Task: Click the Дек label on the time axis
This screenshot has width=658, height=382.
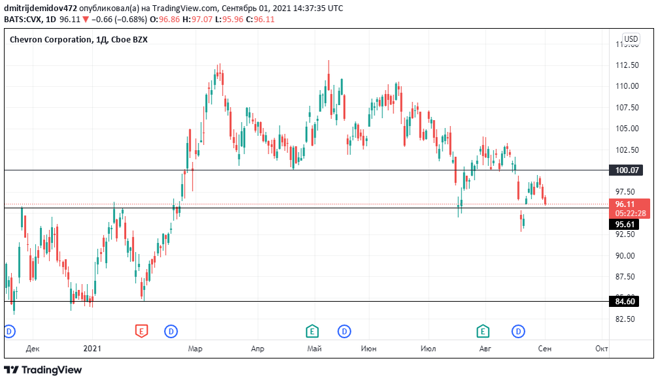Action: tap(33, 349)
